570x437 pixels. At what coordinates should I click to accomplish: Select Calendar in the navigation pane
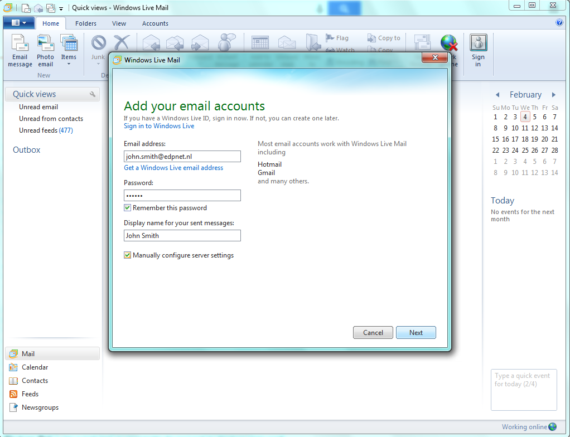click(52, 367)
